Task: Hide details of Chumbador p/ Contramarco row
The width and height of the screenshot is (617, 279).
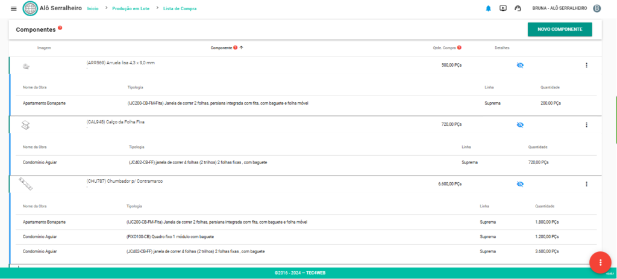Action: pos(520,184)
